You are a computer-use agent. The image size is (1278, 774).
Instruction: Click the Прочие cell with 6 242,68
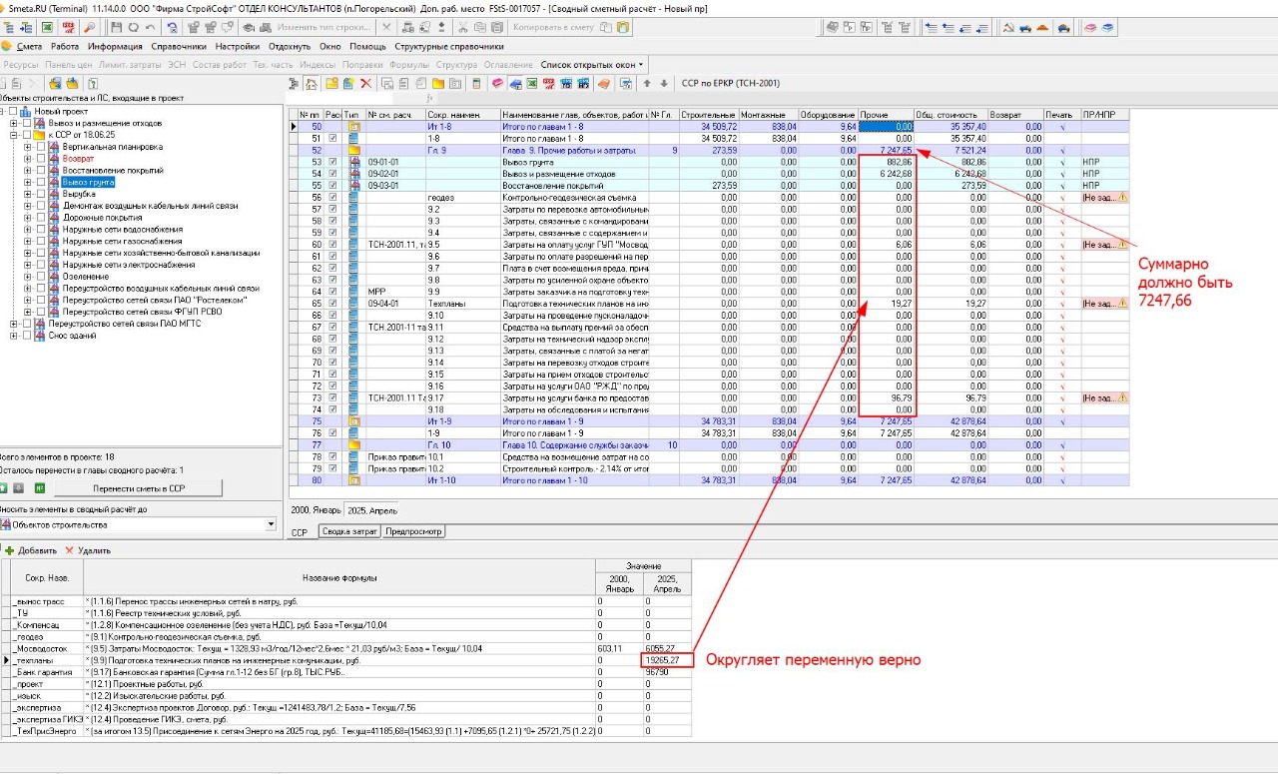pos(887,173)
